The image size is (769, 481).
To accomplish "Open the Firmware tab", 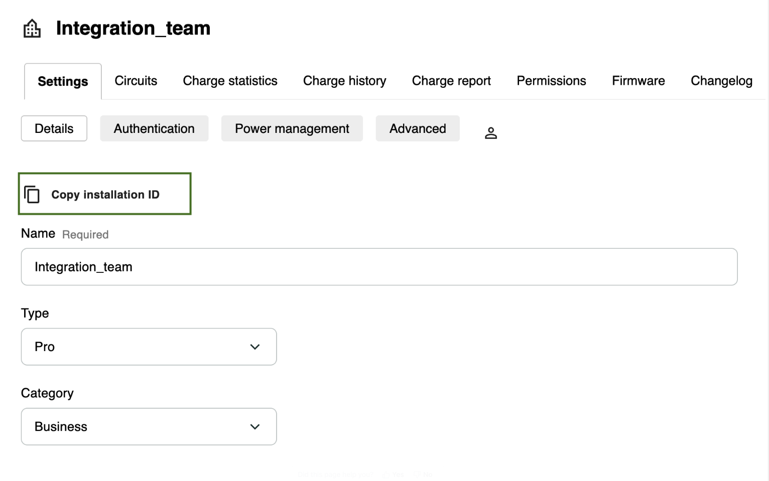I will click(x=638, y=81).
